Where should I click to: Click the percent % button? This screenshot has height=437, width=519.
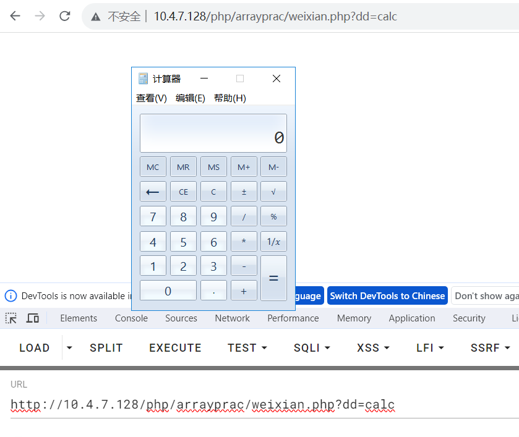(x=274, y=216)
